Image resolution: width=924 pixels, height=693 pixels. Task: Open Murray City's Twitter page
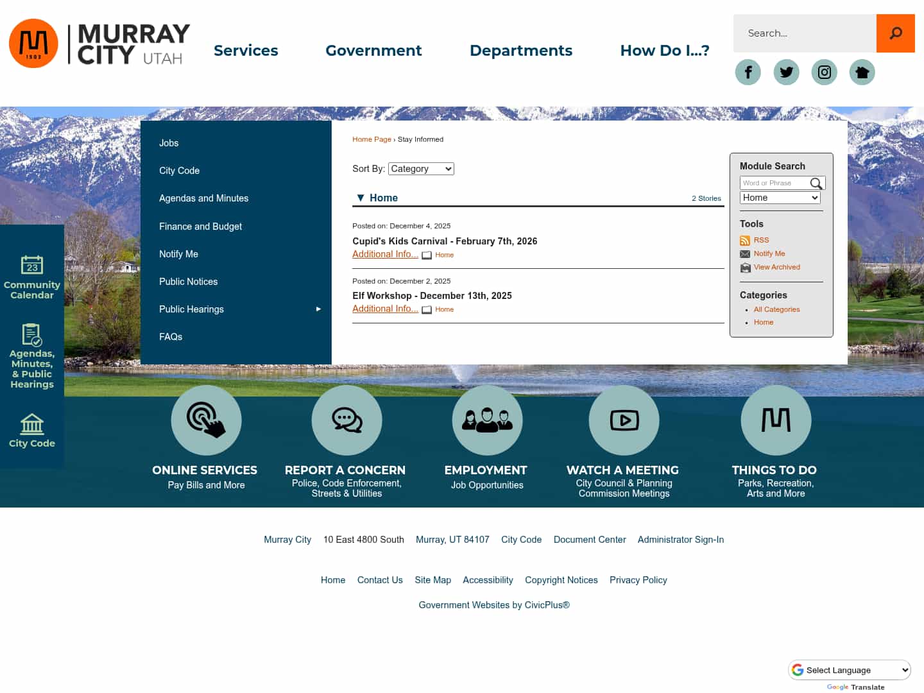pos(786,72)
